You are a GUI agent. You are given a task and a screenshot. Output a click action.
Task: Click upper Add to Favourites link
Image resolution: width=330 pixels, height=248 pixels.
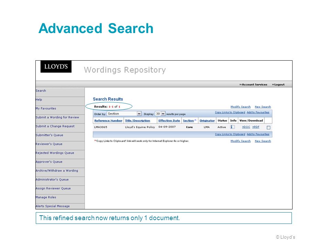click(258, 112)
